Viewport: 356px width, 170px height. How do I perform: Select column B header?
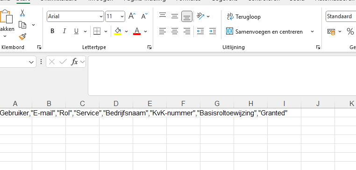click(x=49, y=104)
